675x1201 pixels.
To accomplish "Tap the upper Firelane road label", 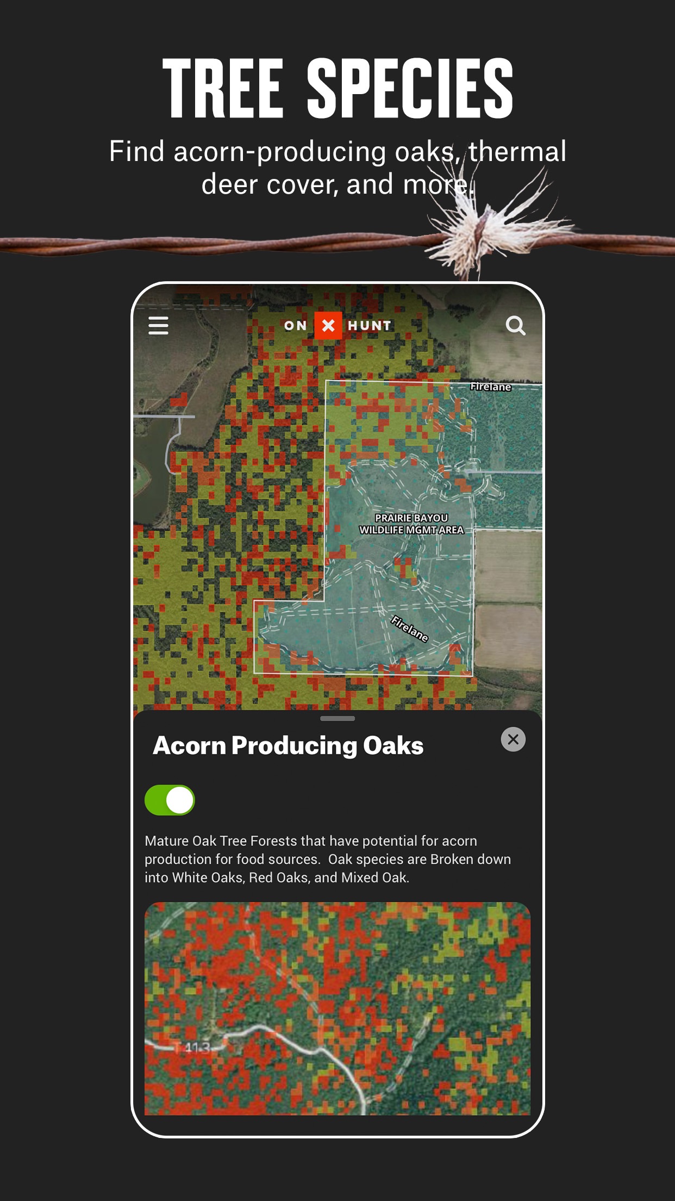I will click(x=491, y=387).
